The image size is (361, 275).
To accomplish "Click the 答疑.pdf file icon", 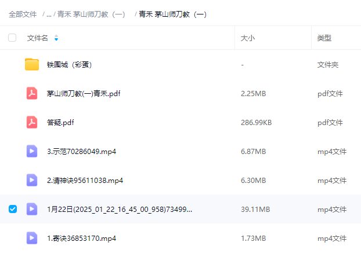I will pos(32,122).
